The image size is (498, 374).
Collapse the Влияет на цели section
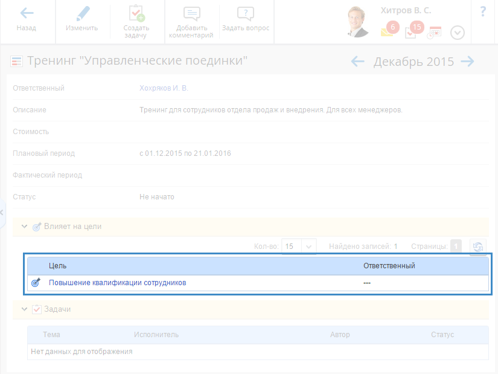tap(25, 227)
